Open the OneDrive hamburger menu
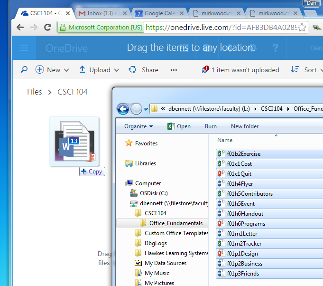 23,48
